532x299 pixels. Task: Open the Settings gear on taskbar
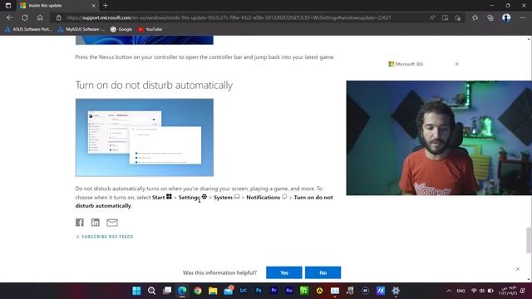[x=396, y=291]
